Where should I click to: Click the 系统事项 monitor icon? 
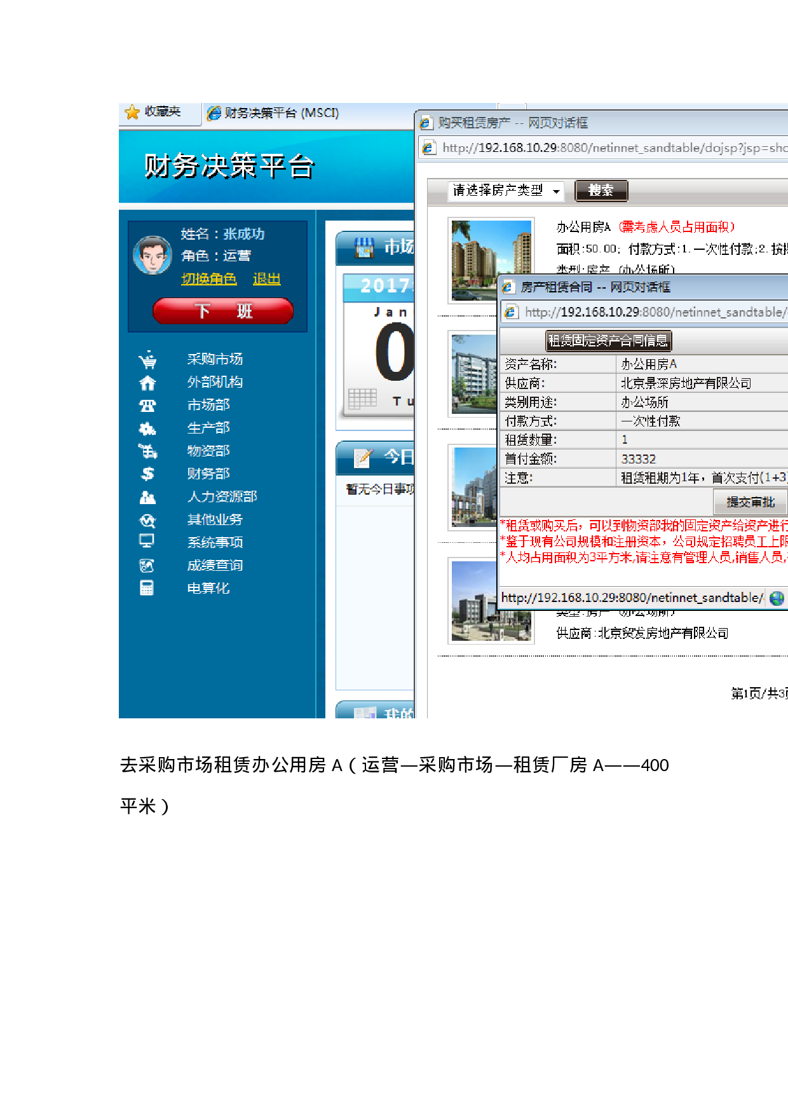coord(147,541)
